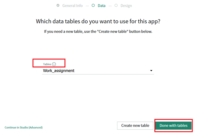Select the Data step label
This screenshot has width=203, height=138.
click(x=101, y=5)
